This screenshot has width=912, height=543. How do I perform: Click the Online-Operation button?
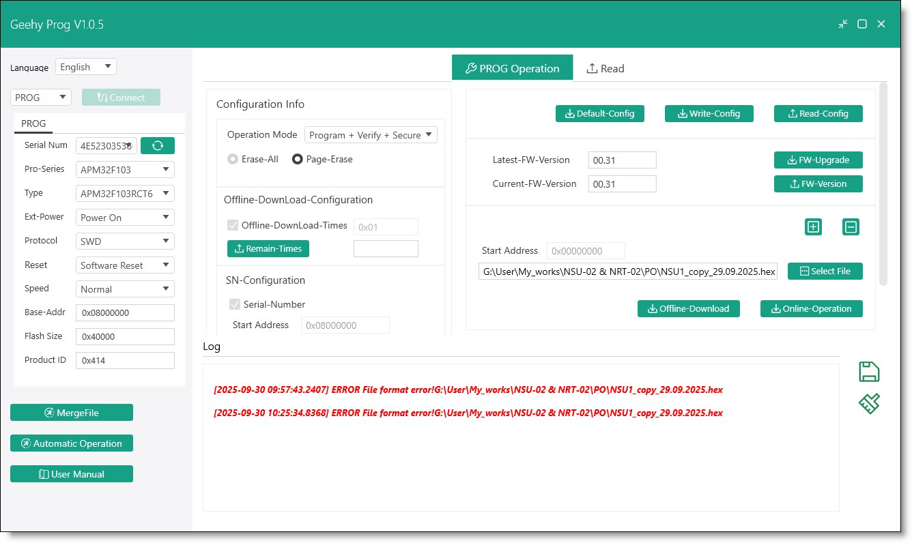811,309
